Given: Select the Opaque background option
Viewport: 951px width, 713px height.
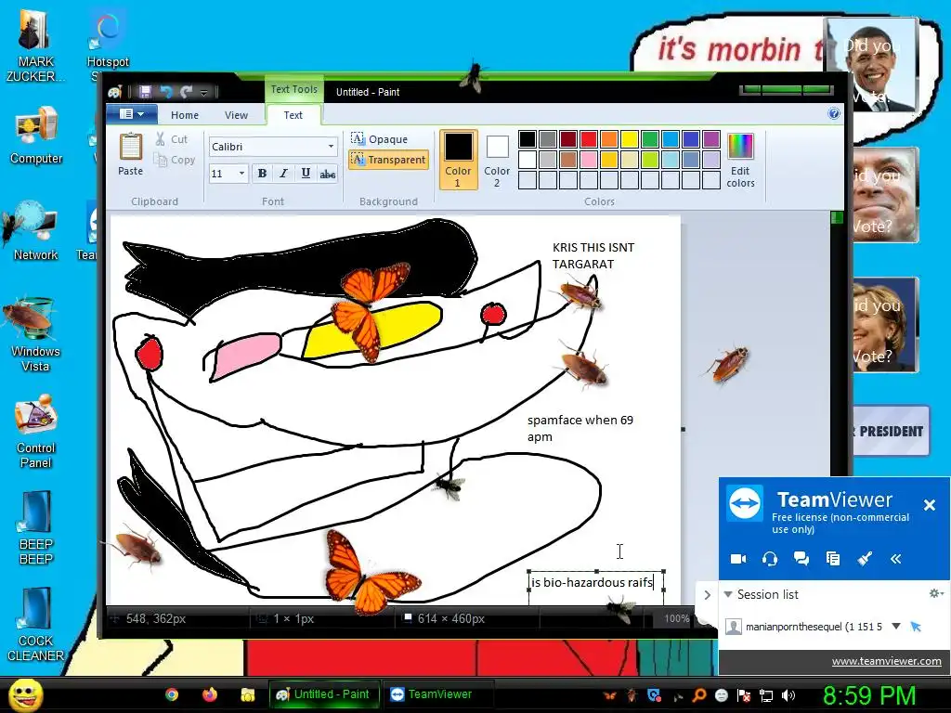Looking at the screenshot, I should 379,139.
